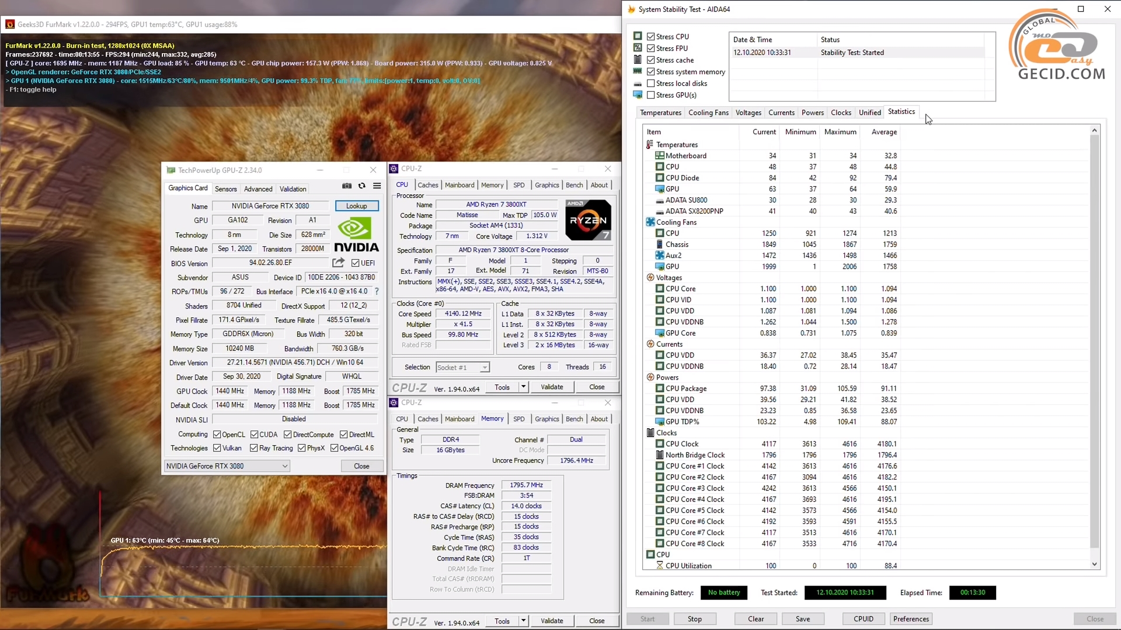The width and height of the screenshot is (1121, 630).
Task: Open the Tools dropdown arrow in bottom CPU-Z
Action: (523, 621)
